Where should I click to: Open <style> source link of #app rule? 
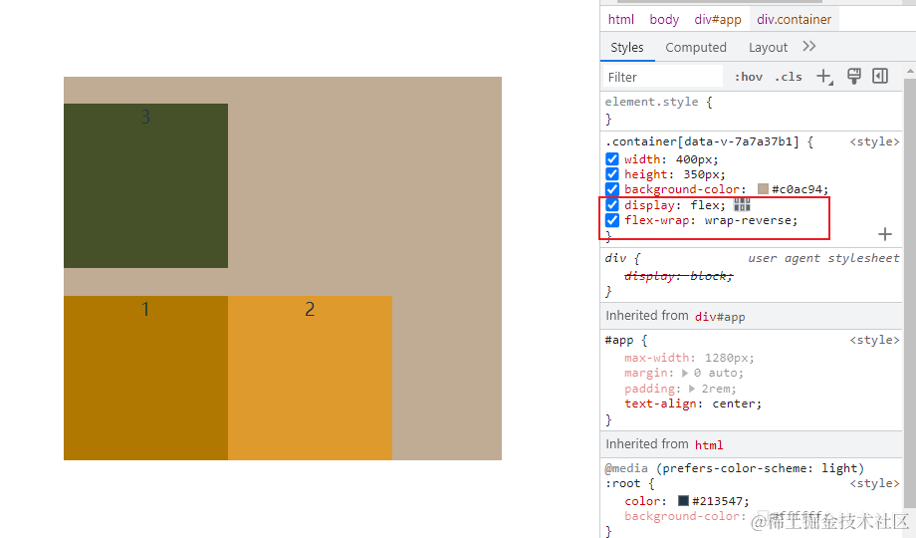click(874, 340)
